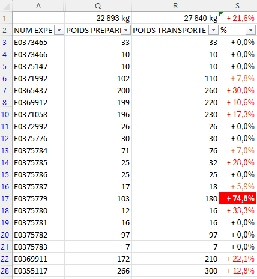
Task: Select cell E0375786
Action: pyautogui.click(x=38, y=175)
